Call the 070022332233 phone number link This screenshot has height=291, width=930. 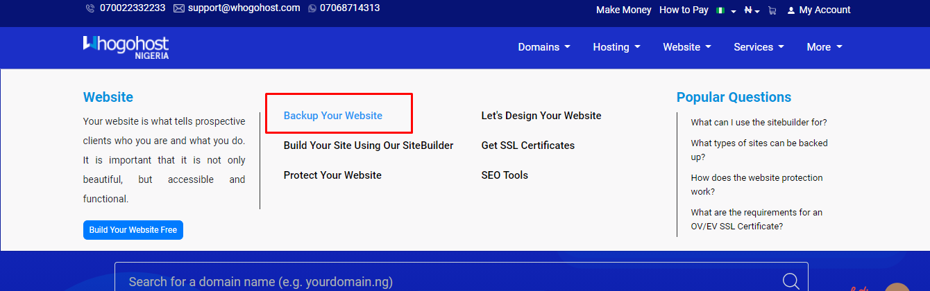click(x=133, y=8)
